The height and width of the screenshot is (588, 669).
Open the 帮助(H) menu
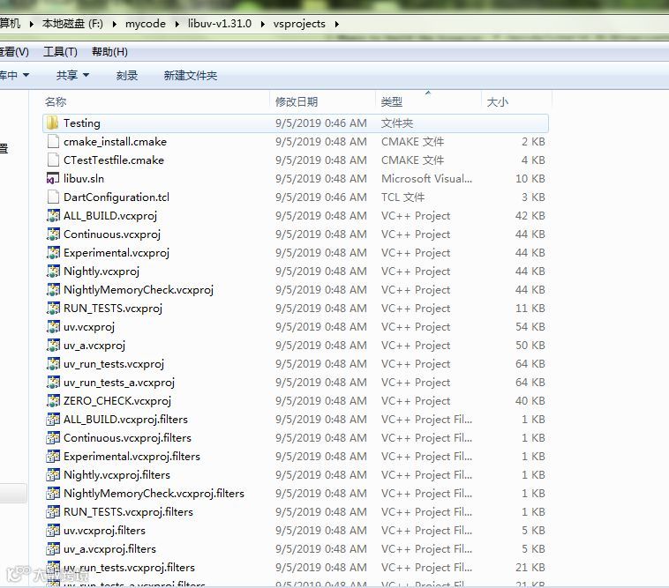pos(109,52)
